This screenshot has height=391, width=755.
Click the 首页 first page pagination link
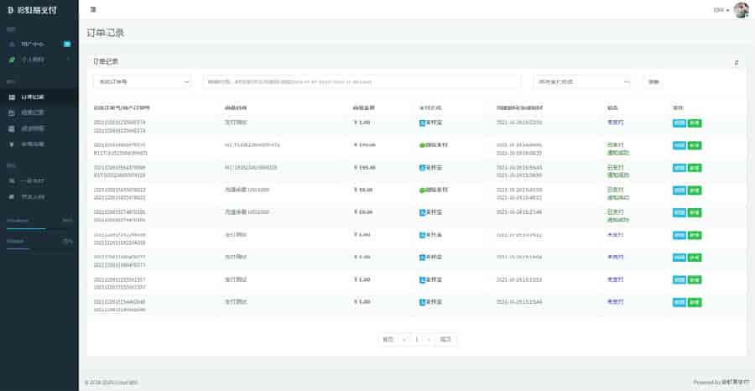click(388, 340)
